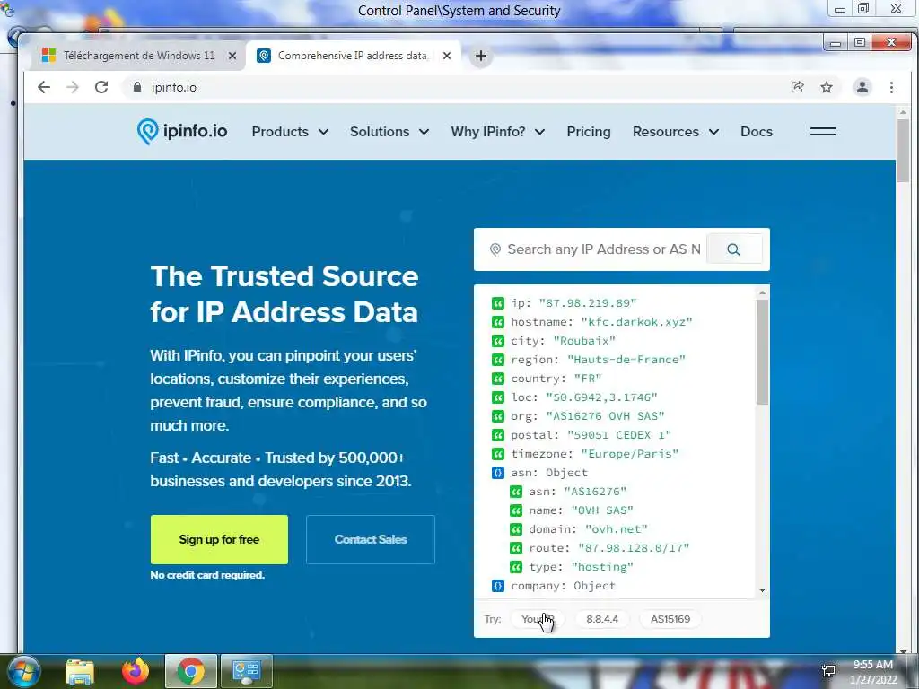Screen dimensions: 919x689
Task: Click quote icon beside ip field
Action: pos(497,303)
